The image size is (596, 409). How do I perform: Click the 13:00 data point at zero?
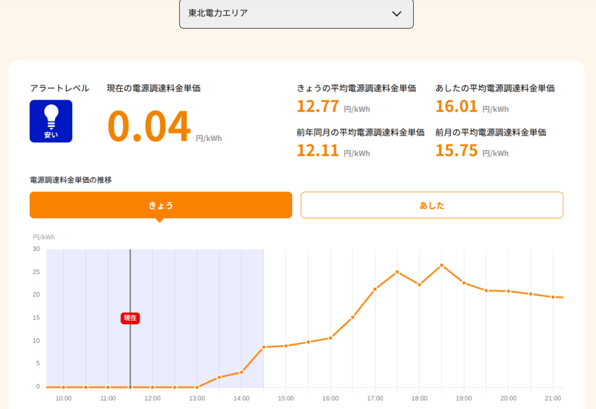(x=197, y=387)
